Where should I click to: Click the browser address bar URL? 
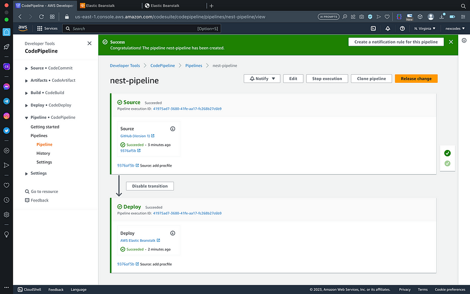pos(170,17)
